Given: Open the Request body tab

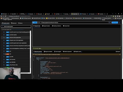Looking at the screenshot, I should [37, 26].
